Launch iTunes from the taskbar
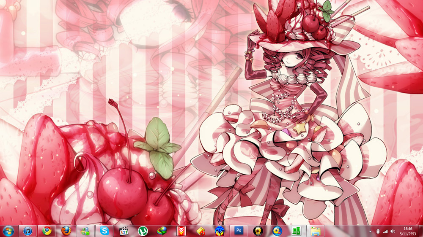 27,231
